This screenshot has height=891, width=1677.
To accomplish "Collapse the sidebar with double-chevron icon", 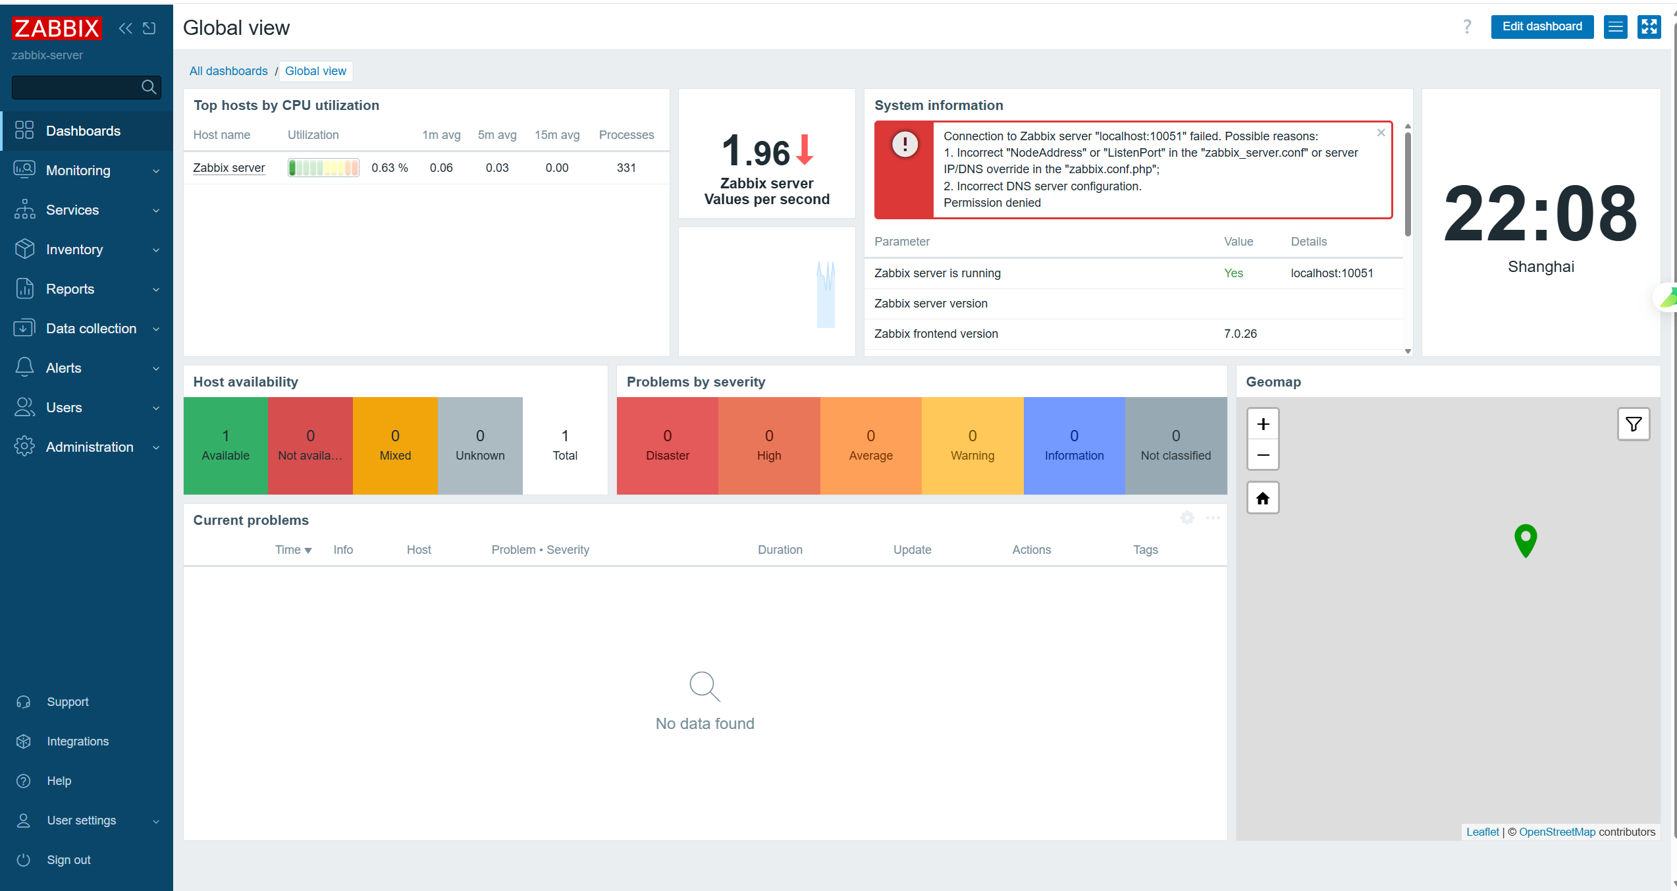I will (x=125, y=28).
